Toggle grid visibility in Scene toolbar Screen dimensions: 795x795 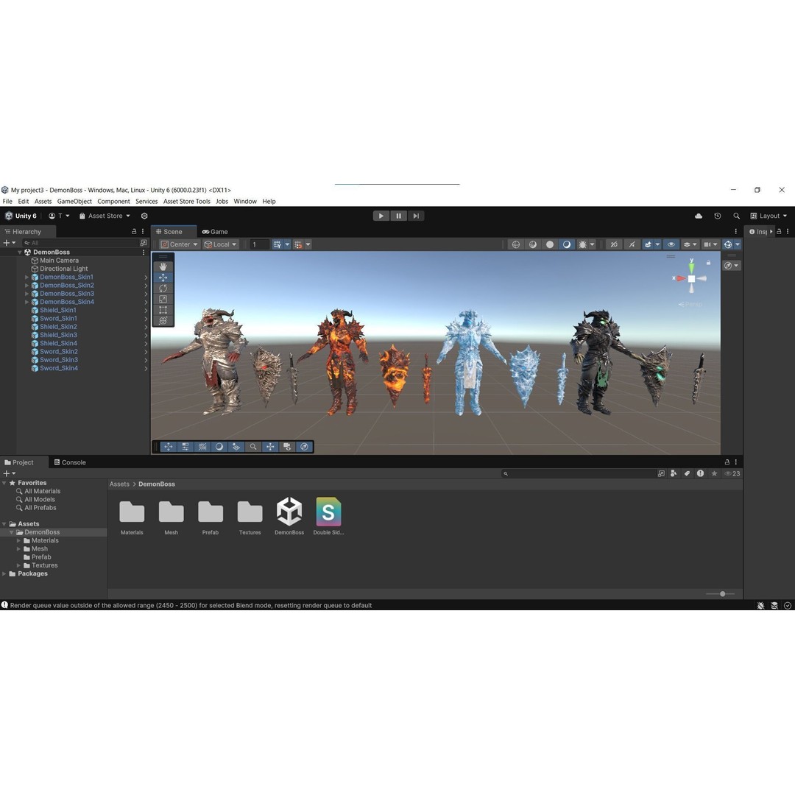click(278, 244)
